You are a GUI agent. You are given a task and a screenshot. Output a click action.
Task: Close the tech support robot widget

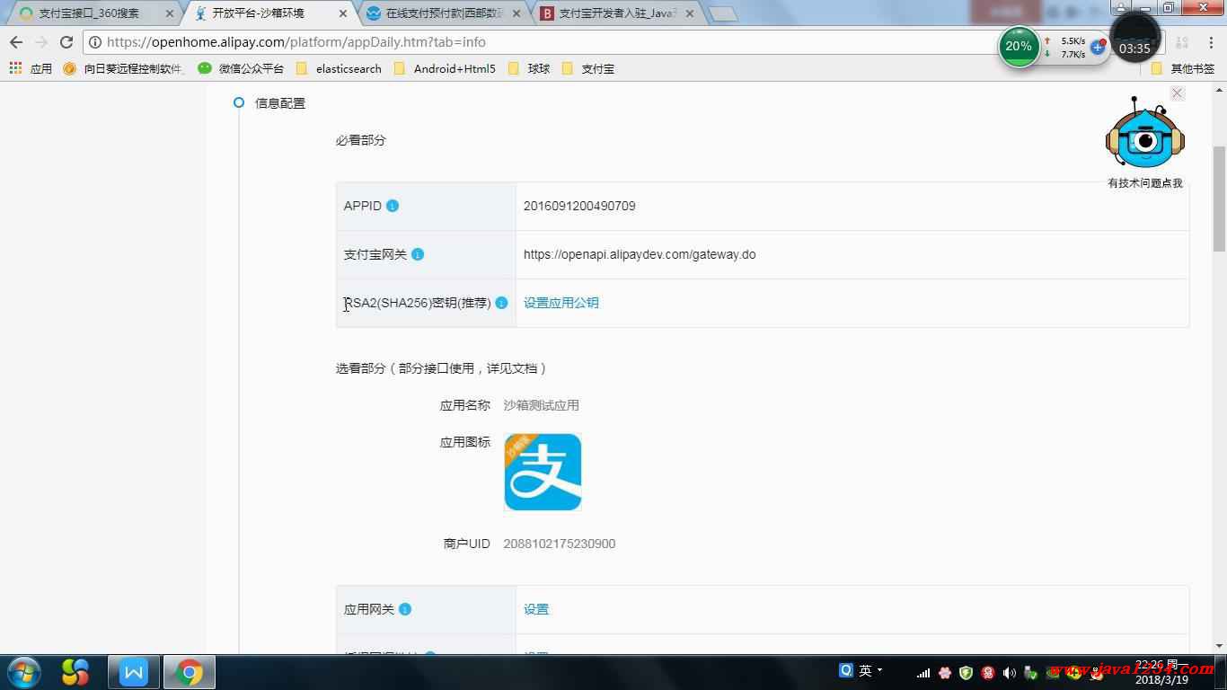click(x=1177, y=93)
